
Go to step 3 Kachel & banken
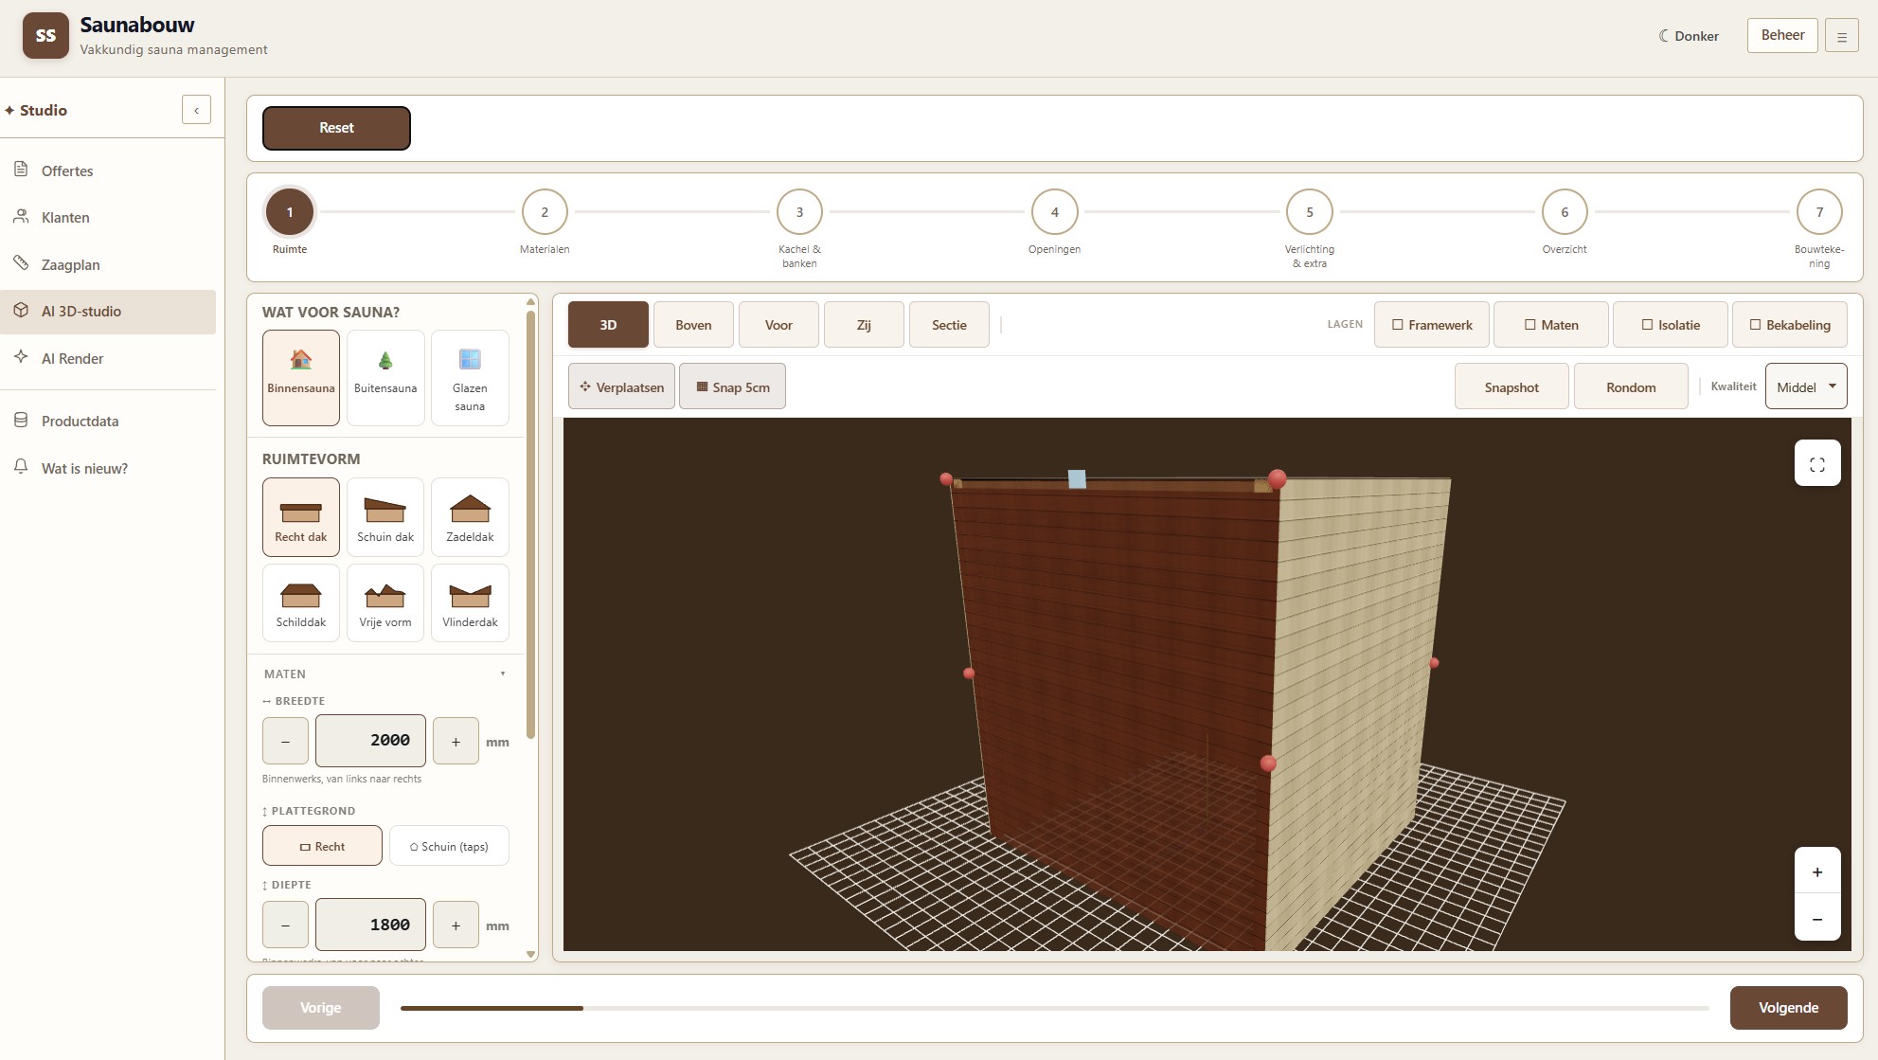799,212
